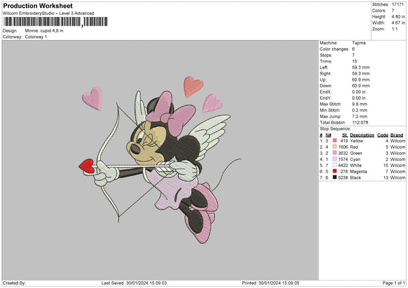Click the Minnie cupid embroidery design preview
408x288 pixels.
160,160
